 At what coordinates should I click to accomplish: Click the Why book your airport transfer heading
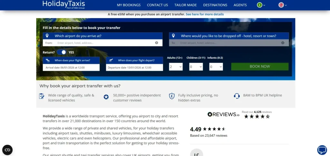(x=80, y=86)
